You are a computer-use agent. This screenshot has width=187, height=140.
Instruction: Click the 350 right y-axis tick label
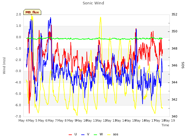click(174, 32)
